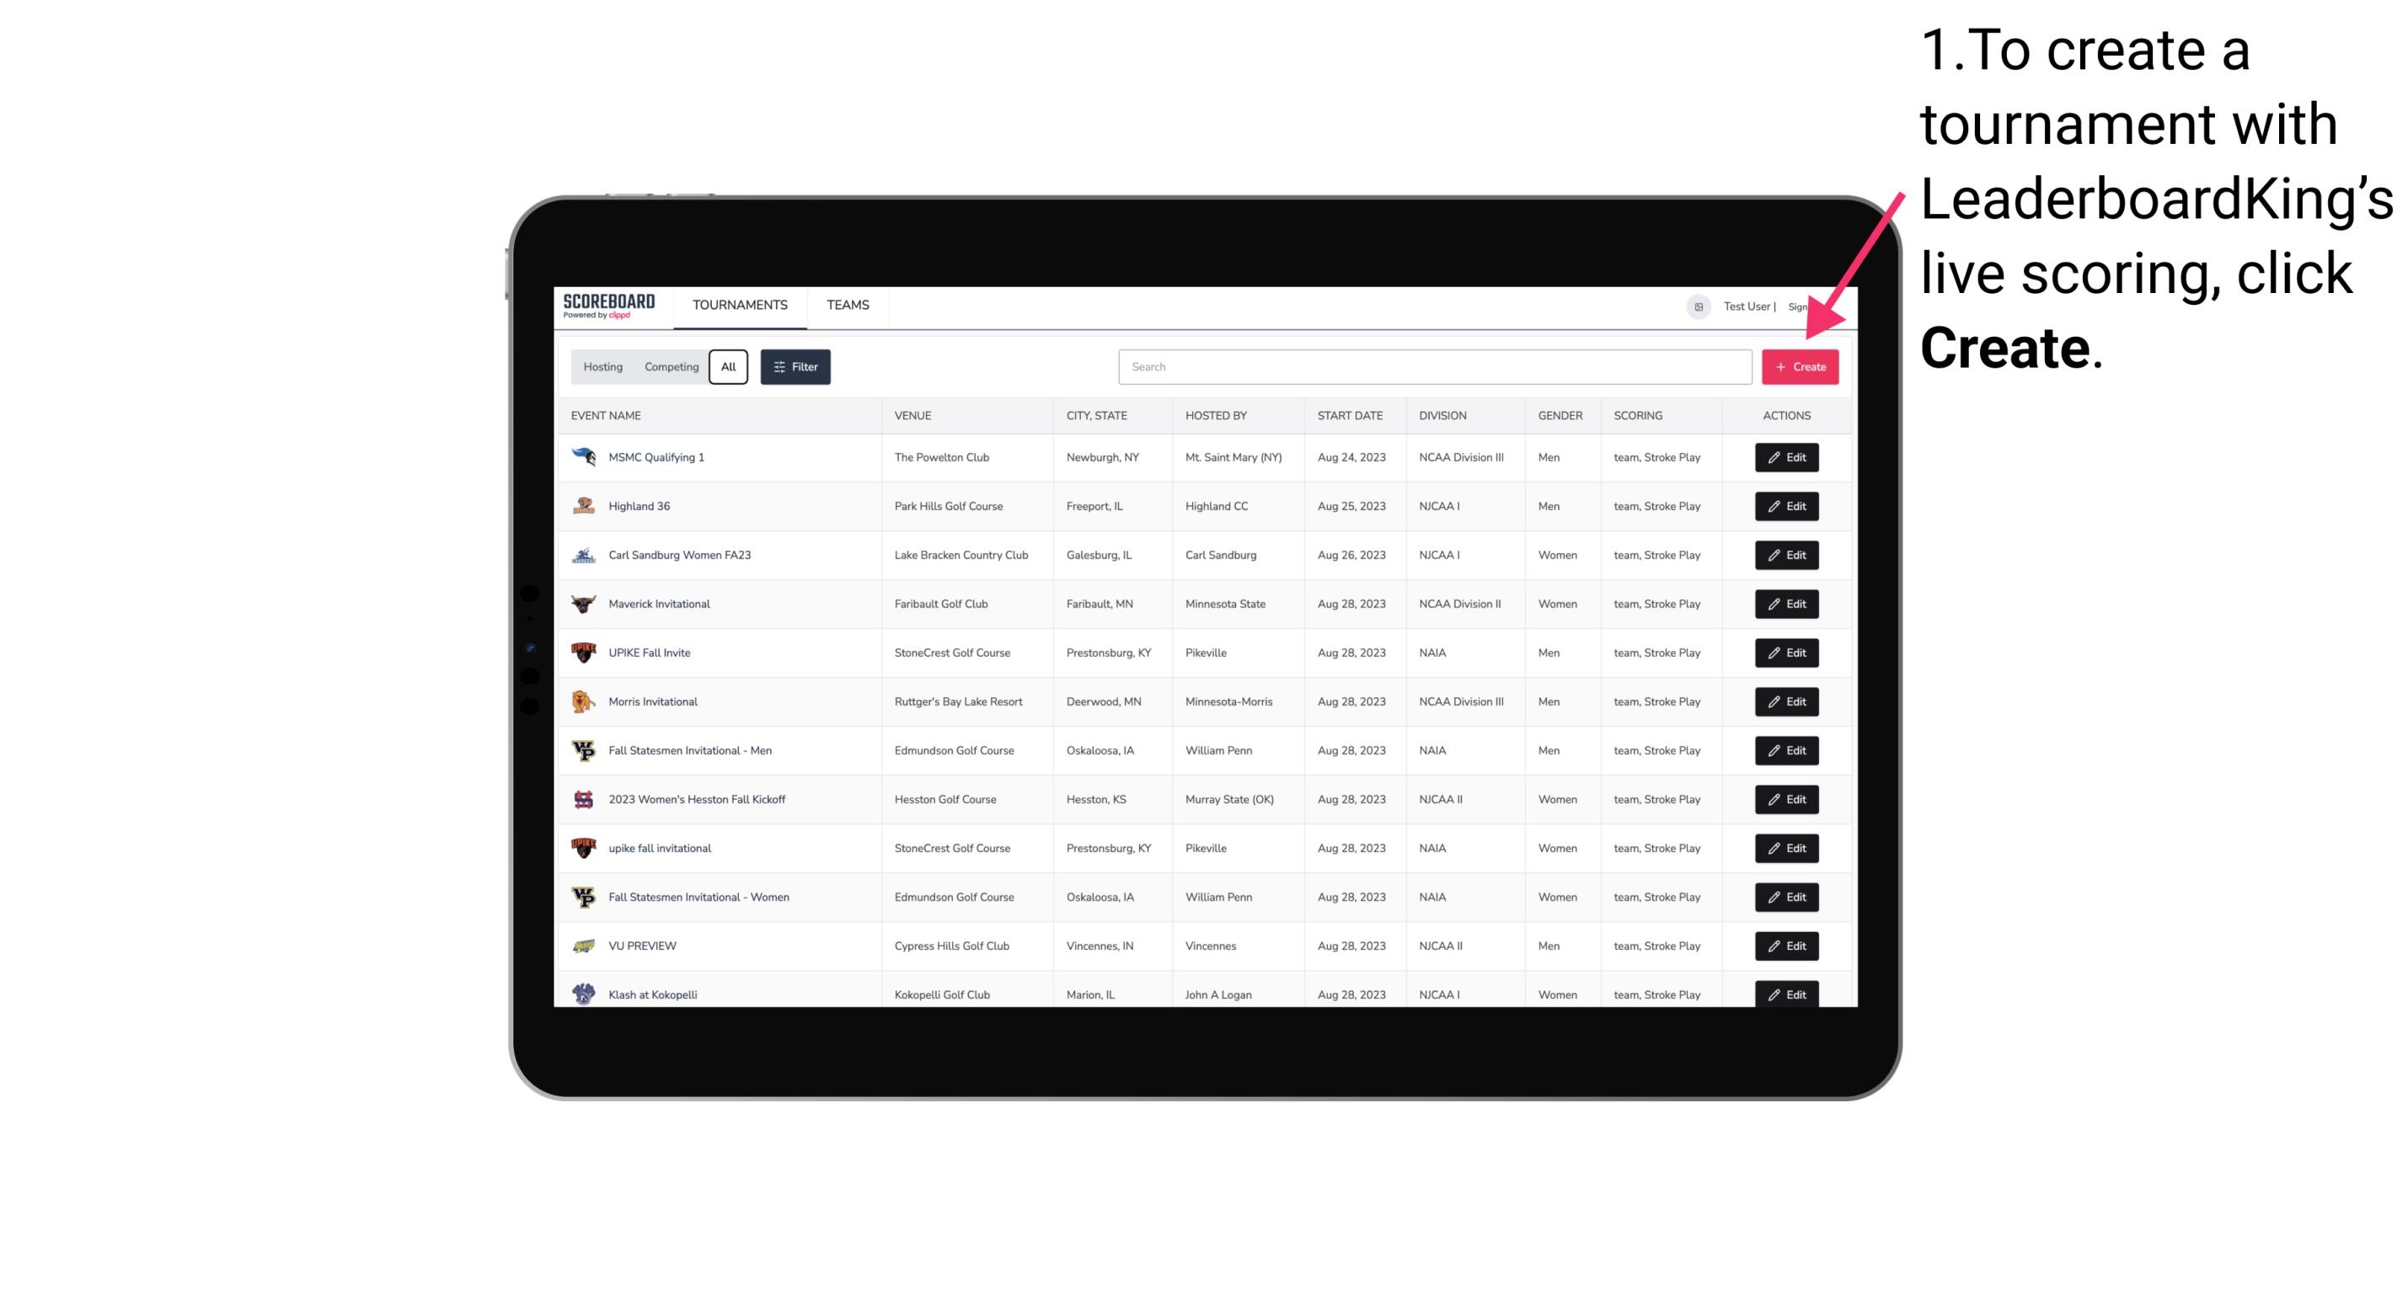Click the Create button to add tournament
The image size is (2408, 1295).
[1800, 365]
